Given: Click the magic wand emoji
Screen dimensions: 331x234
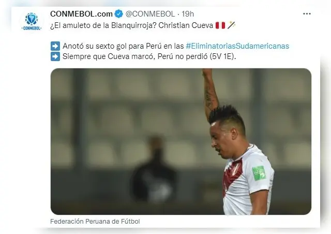Looking at the screenshot, I should pos(231,25).
